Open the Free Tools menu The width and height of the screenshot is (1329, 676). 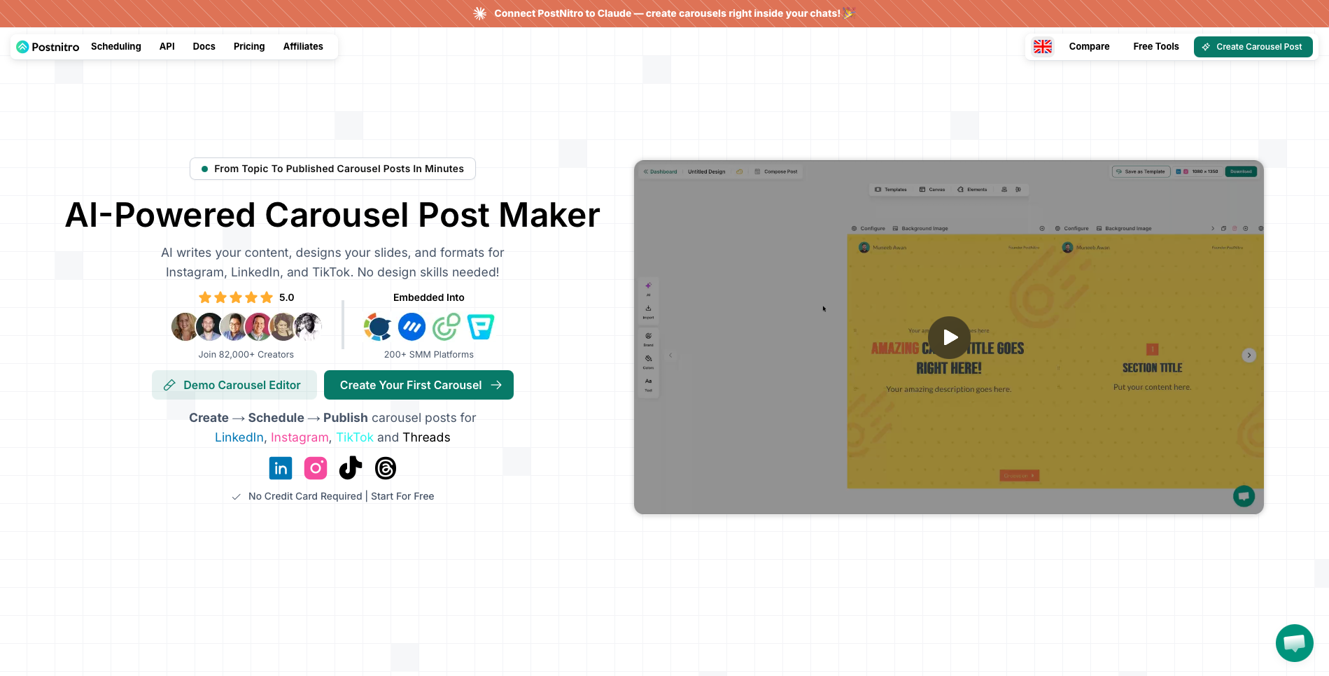click(x=1156, y=46)
